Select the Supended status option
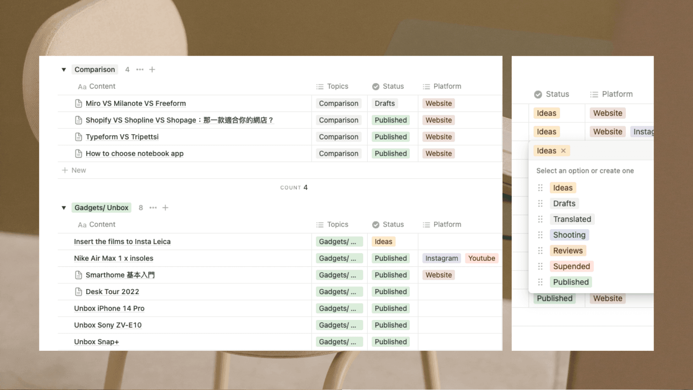 tap(571, 266)
